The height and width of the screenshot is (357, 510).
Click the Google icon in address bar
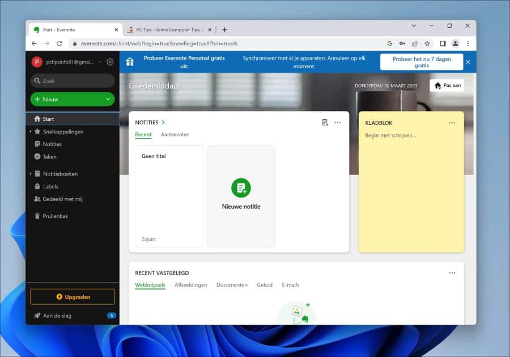390,43
